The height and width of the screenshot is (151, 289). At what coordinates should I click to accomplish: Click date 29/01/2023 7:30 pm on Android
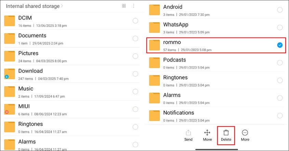[x=194, y=15]
